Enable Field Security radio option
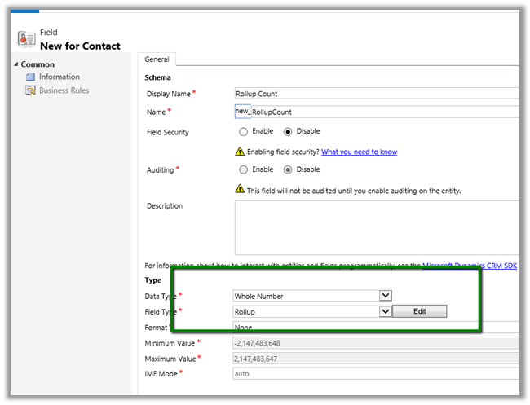The width and height of the screenshot is (530, 405). coord(243,131)
